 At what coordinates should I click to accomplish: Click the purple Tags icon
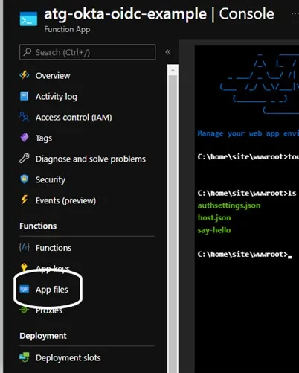25,138
